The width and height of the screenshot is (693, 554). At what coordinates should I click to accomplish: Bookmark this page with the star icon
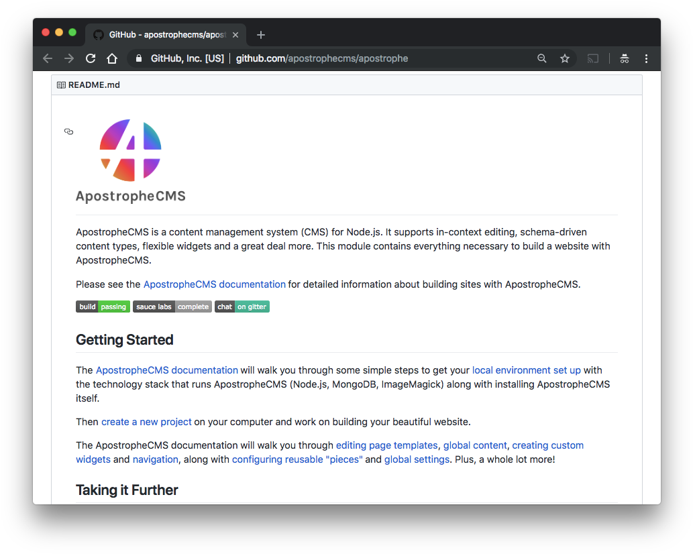pos(565,58)
